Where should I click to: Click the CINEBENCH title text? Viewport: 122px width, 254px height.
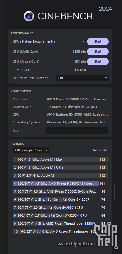[x=65, y=16]
